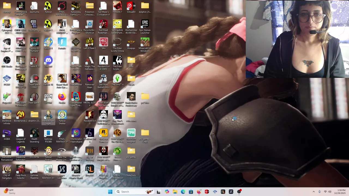
Task: Select the Firefox shortcut on the desktop
Action: tap(62, 98)
